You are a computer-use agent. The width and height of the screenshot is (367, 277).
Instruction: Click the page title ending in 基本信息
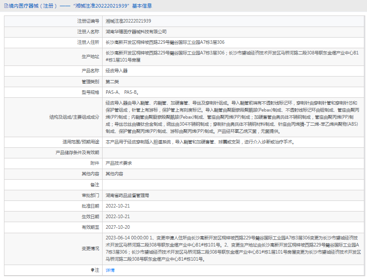click(80, 6)
